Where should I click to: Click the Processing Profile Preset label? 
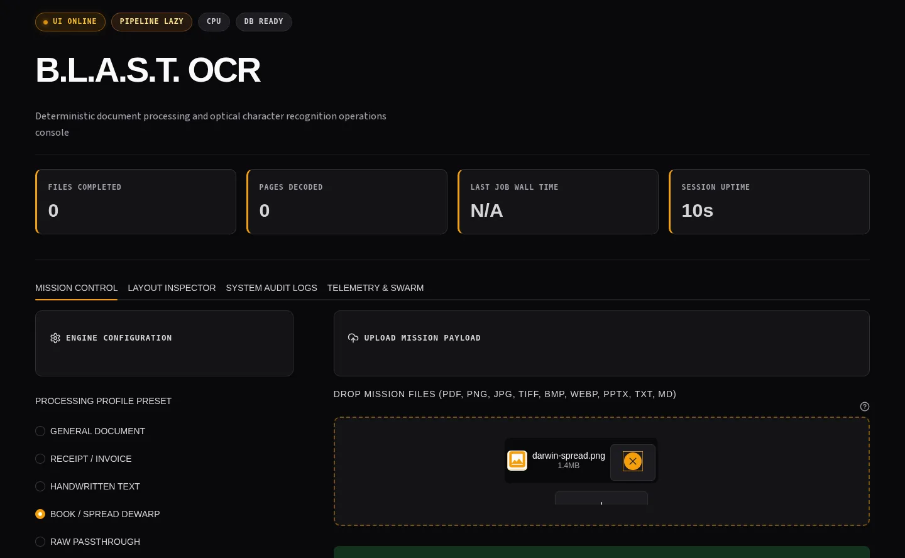[103, 401]
